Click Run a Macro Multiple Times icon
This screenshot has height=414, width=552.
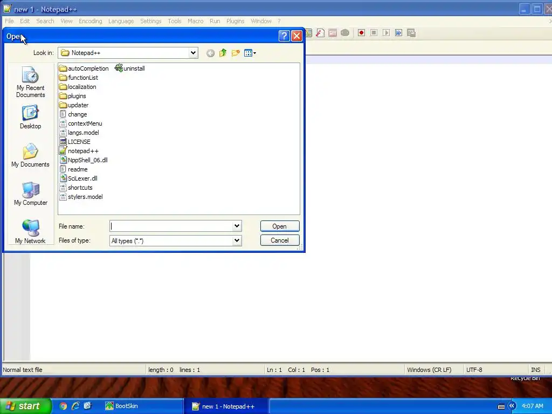click(x=398, y=33)
